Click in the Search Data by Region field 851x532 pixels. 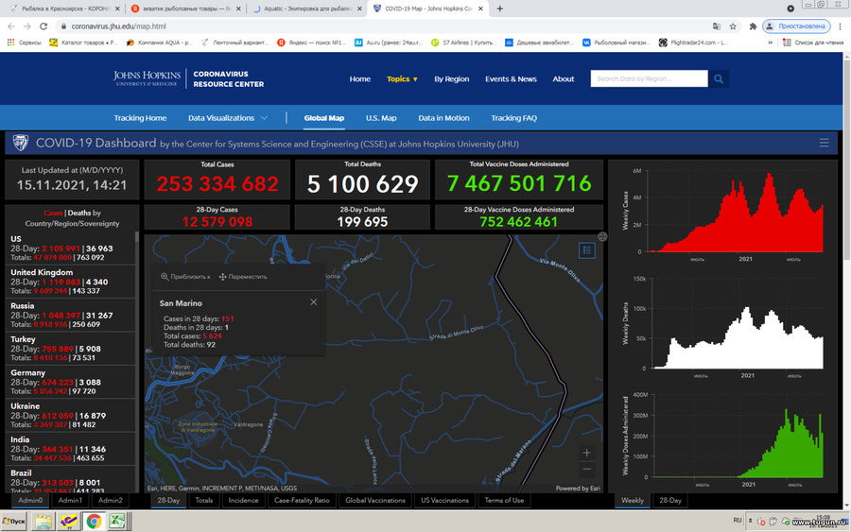(649, 78)
